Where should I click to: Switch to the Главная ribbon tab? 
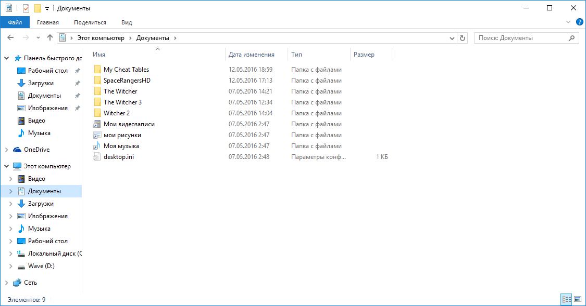[48, 22]
